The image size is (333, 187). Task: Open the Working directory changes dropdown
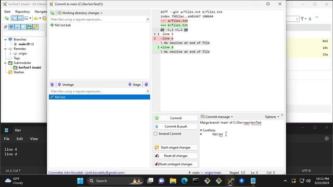pyautogui.click(x=80, y=13)
